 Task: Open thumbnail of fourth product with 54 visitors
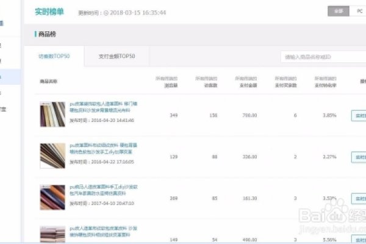point(52,234)
